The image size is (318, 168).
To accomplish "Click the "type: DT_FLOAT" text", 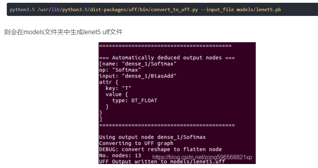I will click(134, 100).
